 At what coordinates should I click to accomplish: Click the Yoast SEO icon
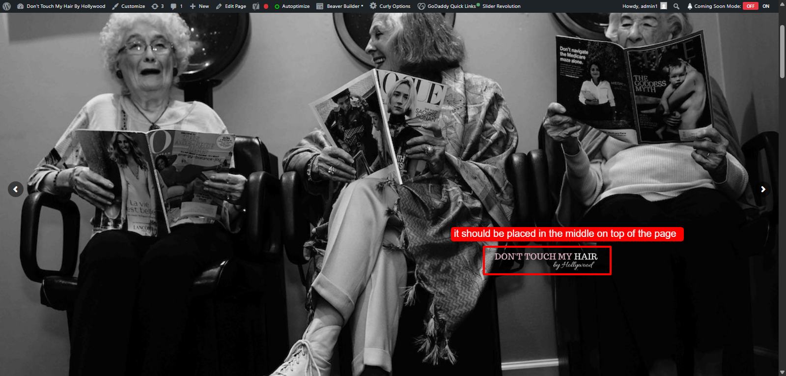256,6
